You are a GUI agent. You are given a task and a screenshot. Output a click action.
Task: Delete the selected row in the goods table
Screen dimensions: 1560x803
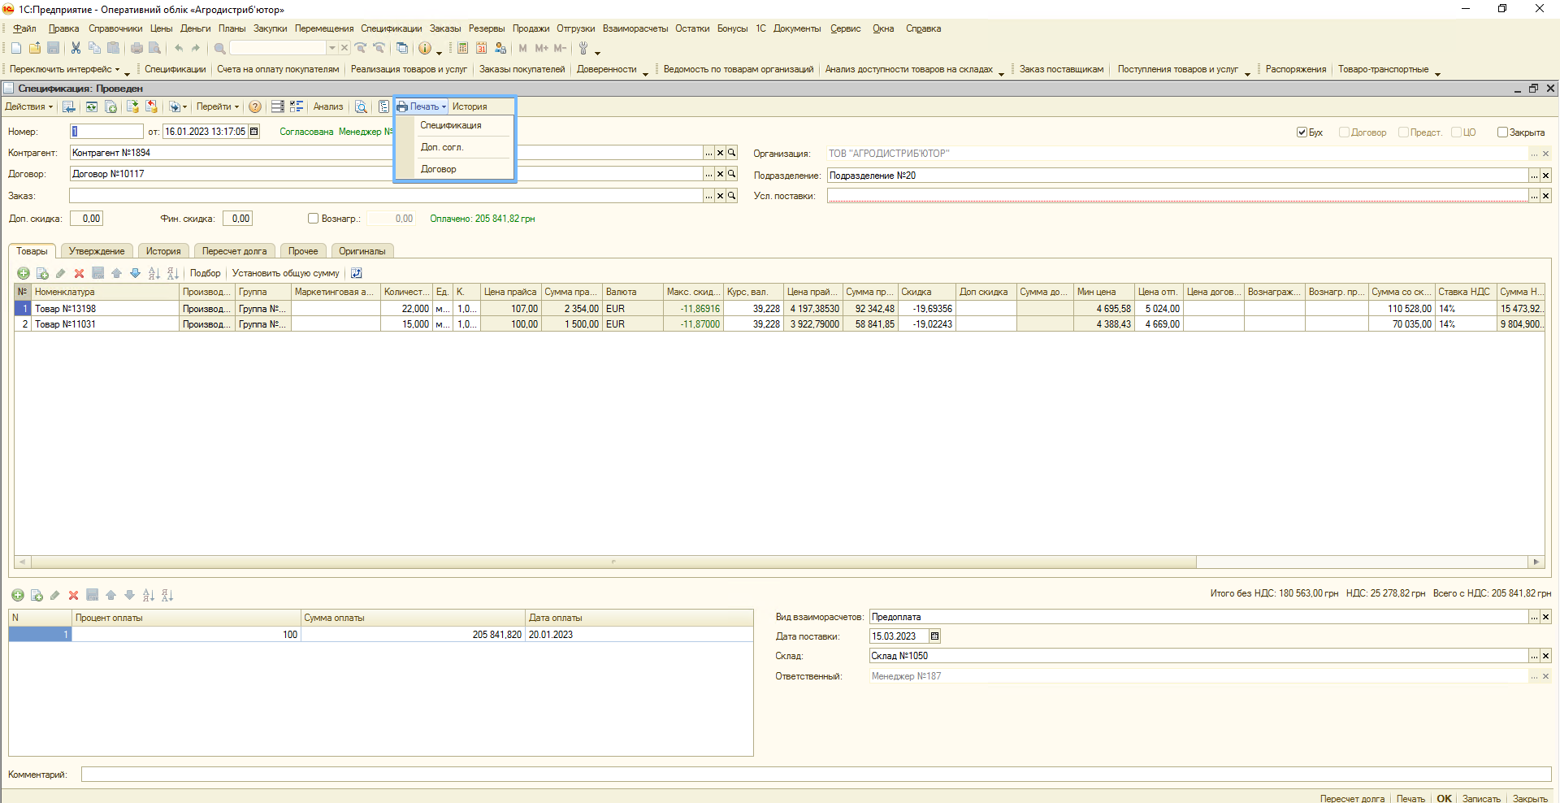pos(79,273)
